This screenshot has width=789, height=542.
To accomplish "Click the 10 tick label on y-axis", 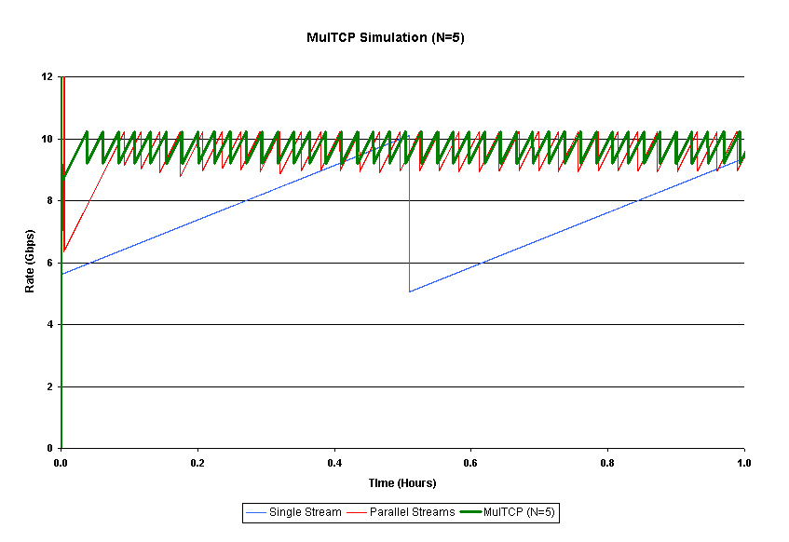I will click(x=47, y=139).
